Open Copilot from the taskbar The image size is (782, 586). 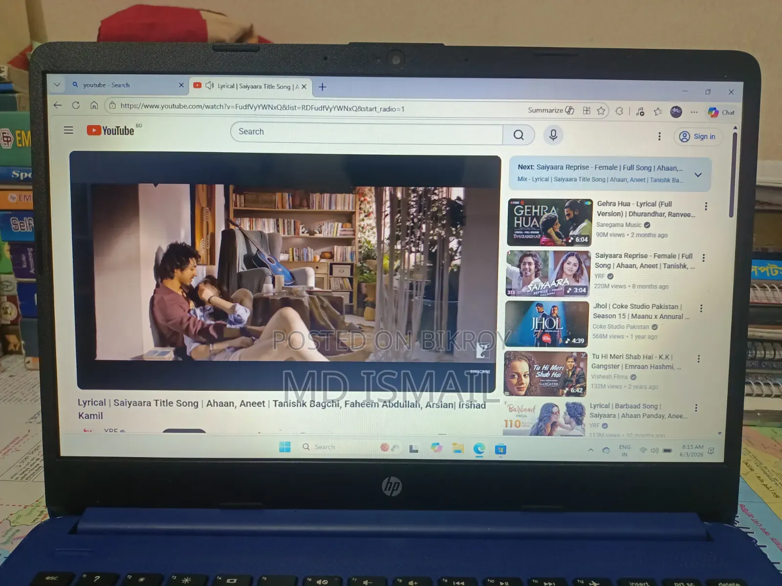pyautogui.click(x=436, y=448)
